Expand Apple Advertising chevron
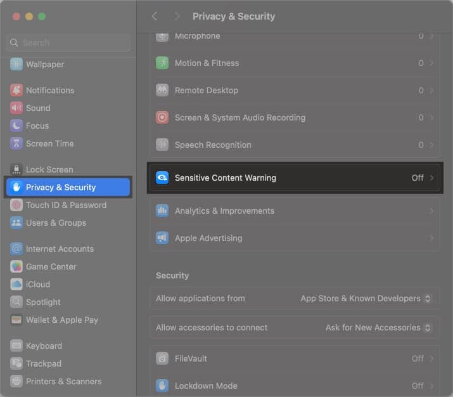This screenshot has width=453, height=397. pyautogui.click(x=431, y=238)
